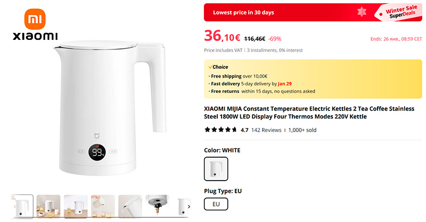Open thumbnail of kettle with tea cups
Viewport: 426px width, 222px height.
(48, 207)
